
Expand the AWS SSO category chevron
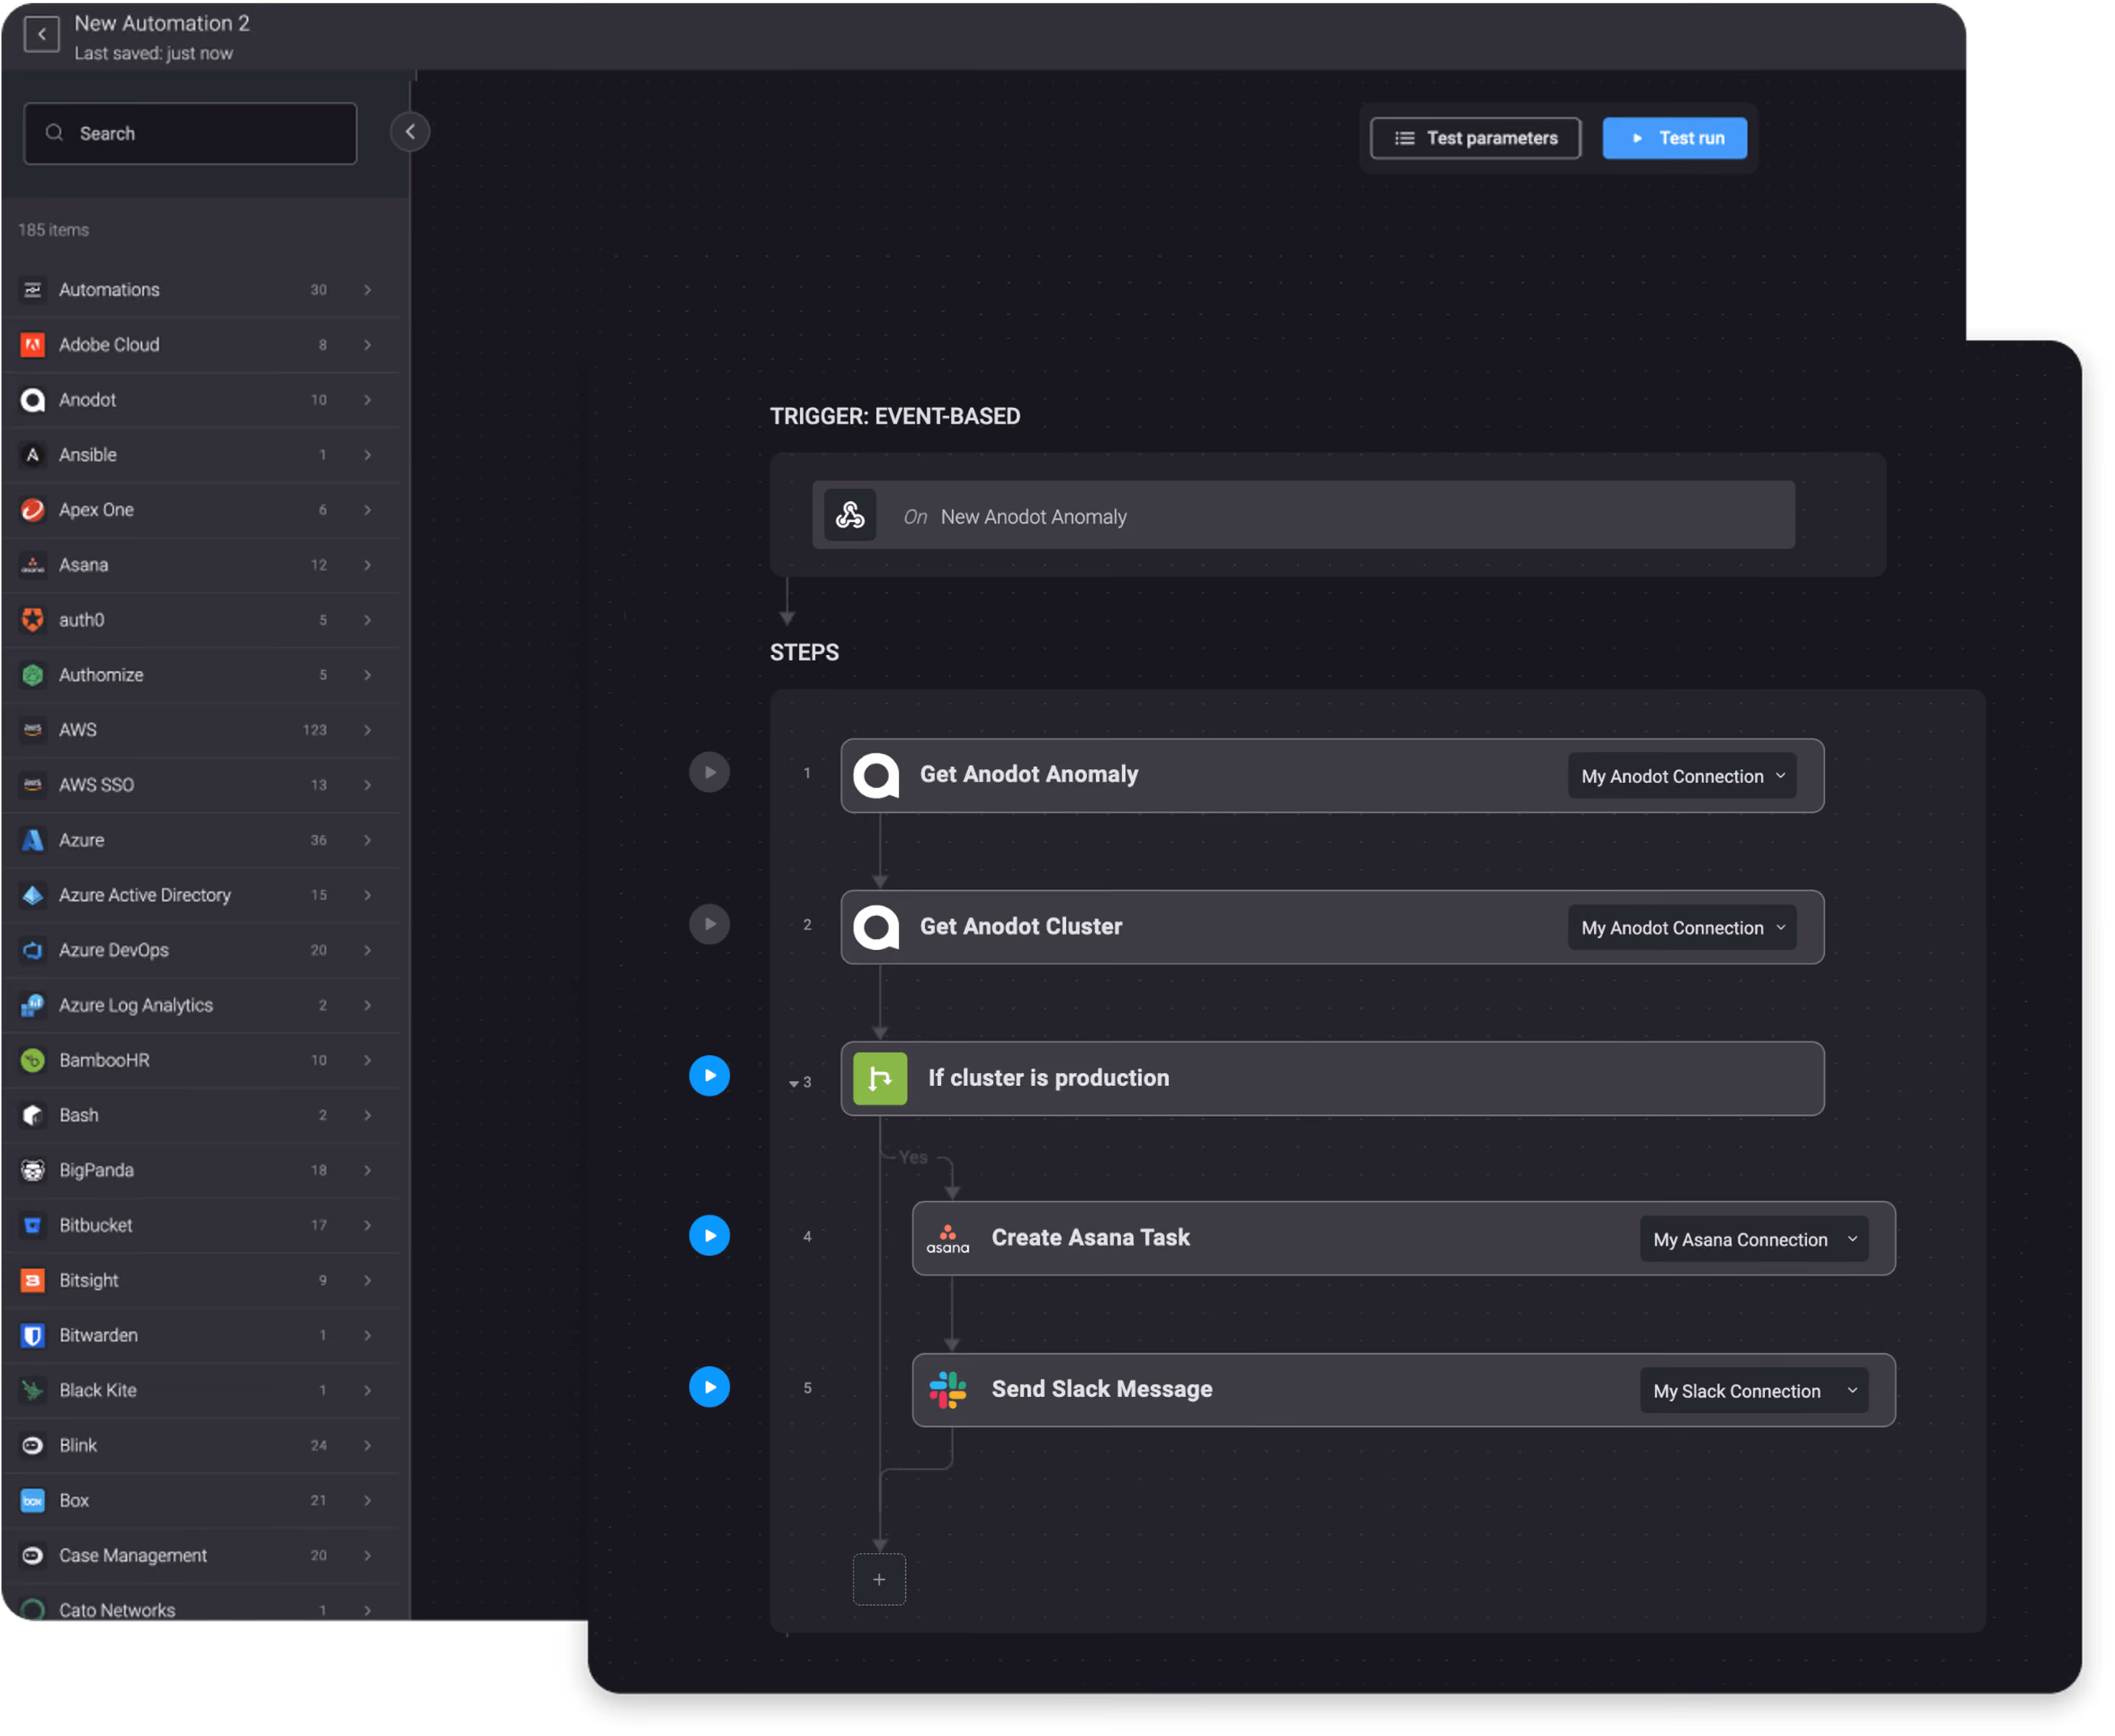[367, 785]
